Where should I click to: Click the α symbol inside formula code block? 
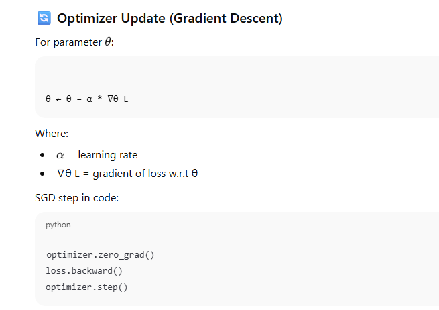88,99
